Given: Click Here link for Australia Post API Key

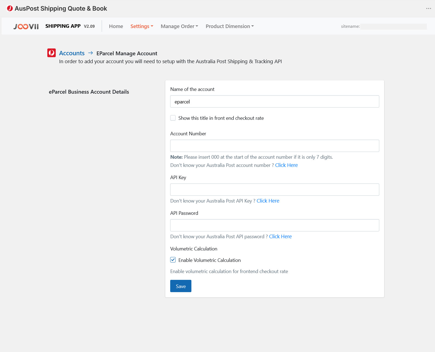Looking at the screenshot, I should pyautogui.click(x=268, y=201).
